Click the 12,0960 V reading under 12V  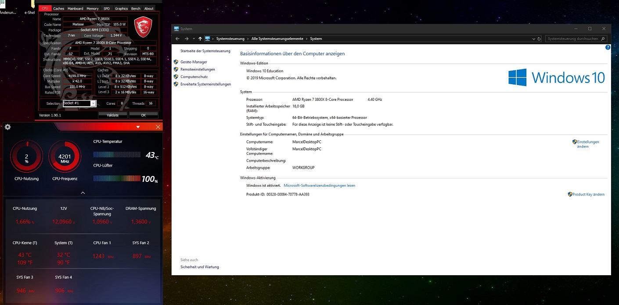coord(64,222)
